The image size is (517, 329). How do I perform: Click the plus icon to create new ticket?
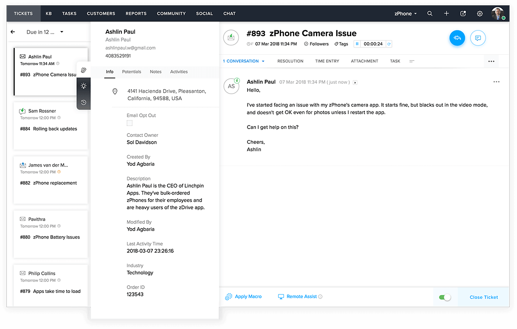tap(446, 13)
